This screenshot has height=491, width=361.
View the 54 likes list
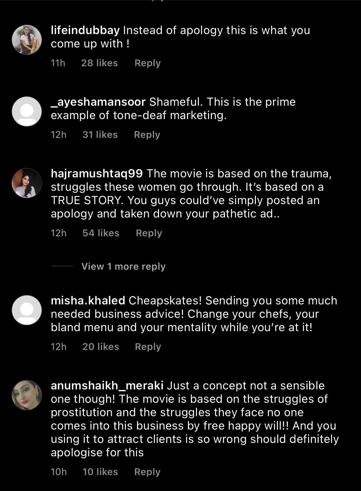pos(101,233)
